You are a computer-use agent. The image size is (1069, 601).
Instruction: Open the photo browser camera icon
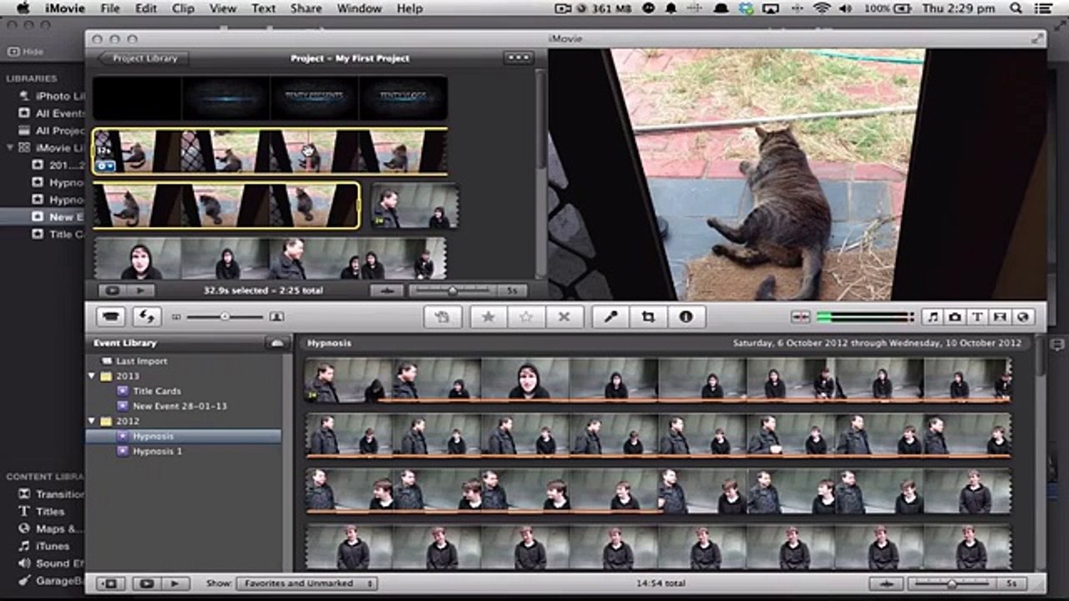click(x=955, y=317)
